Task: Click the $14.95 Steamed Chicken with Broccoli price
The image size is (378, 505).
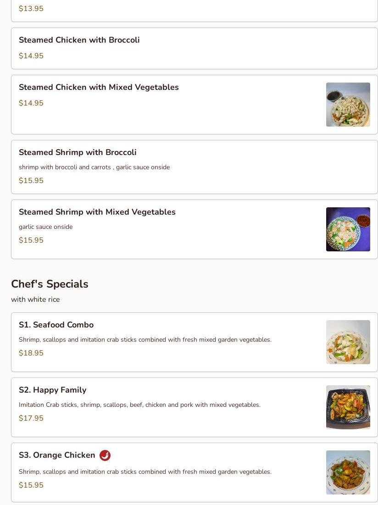Action: 31,55
